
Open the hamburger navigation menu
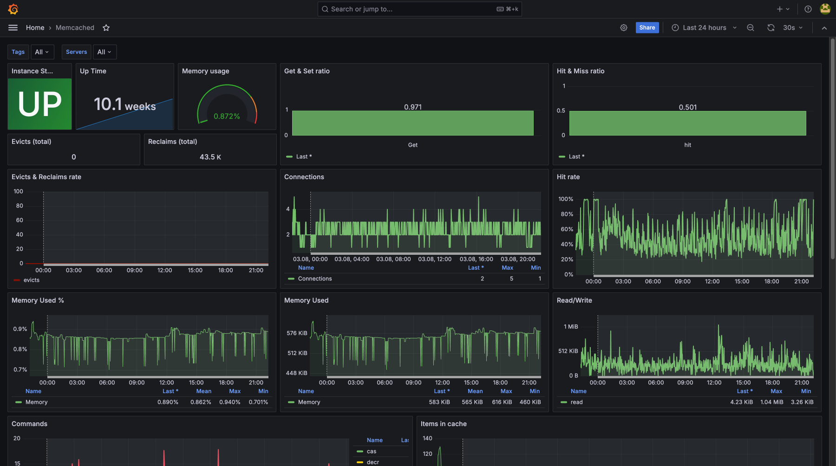click(x=13, y=28)
